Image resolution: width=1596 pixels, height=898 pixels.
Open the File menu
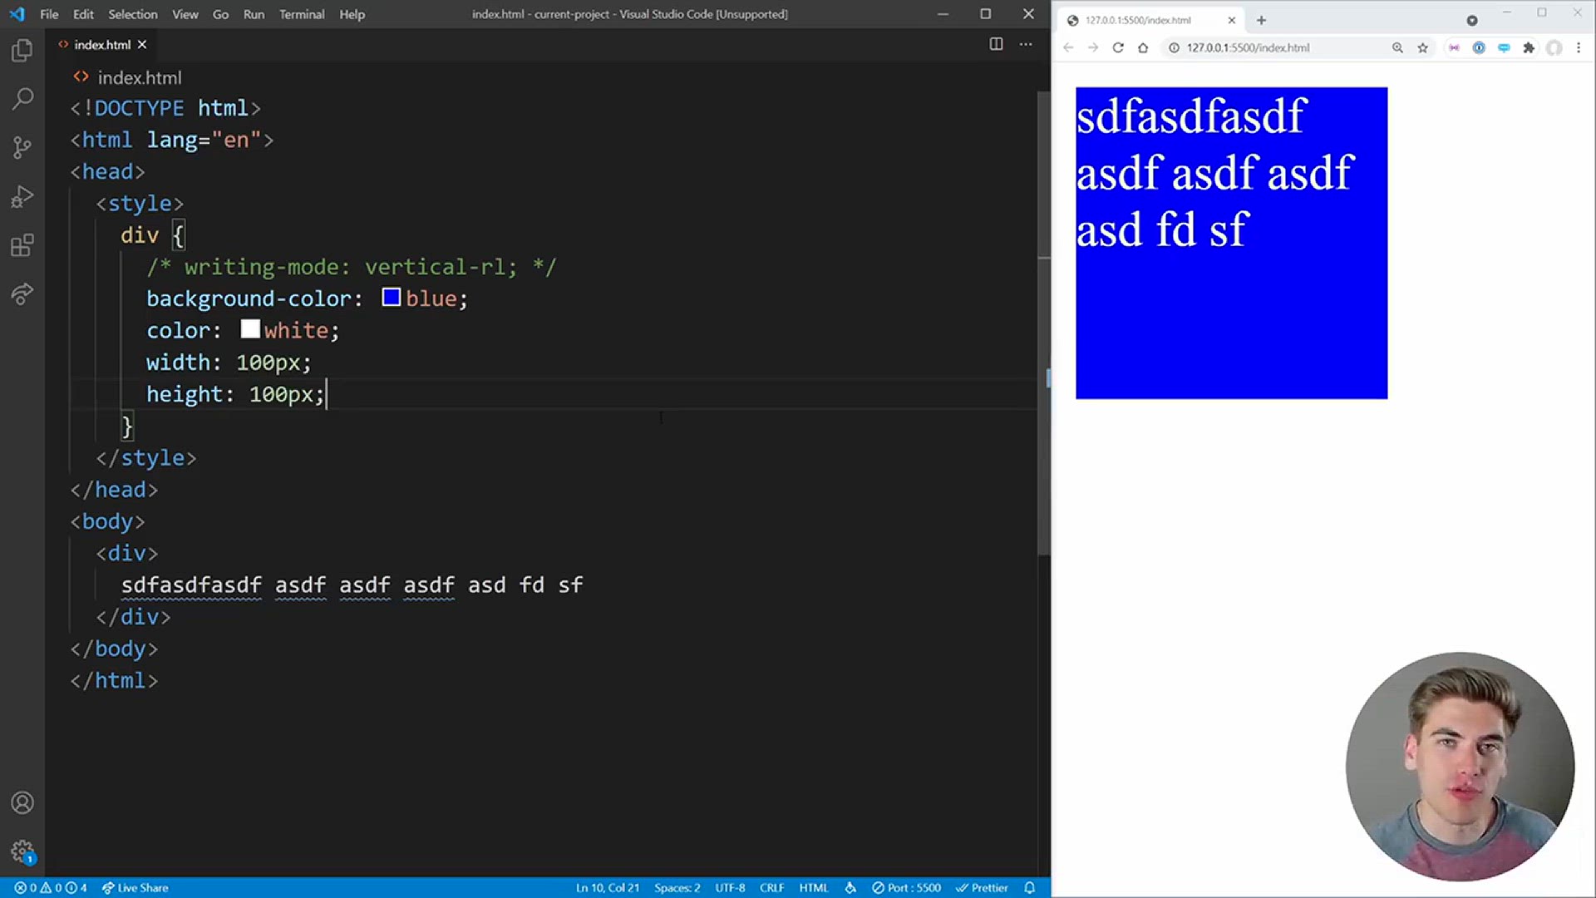(49, 14)
